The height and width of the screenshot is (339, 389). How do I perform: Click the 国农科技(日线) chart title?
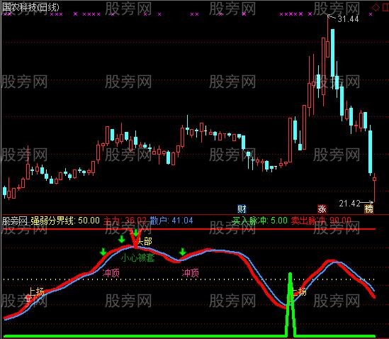[30, 7]
